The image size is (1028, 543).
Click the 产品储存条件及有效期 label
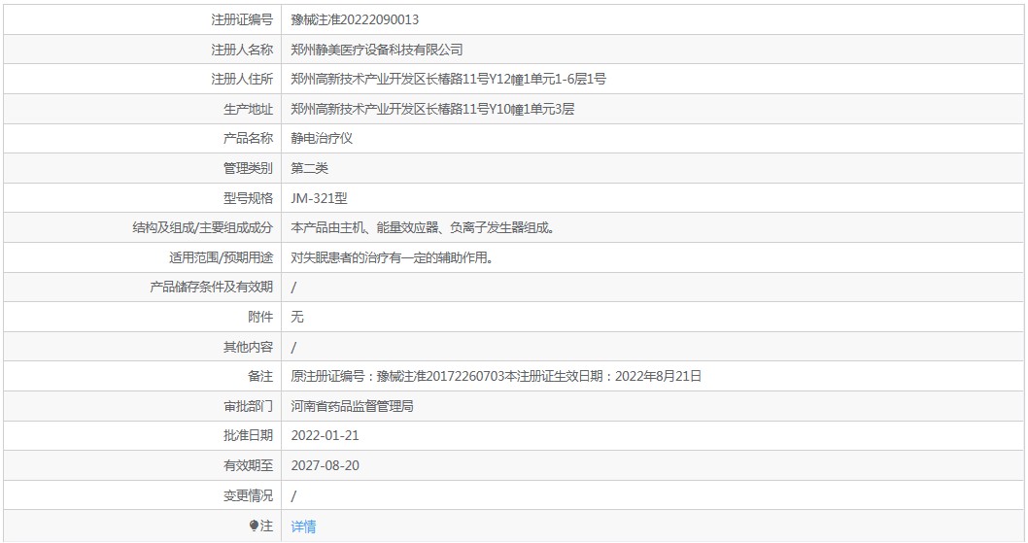point(211,288)
